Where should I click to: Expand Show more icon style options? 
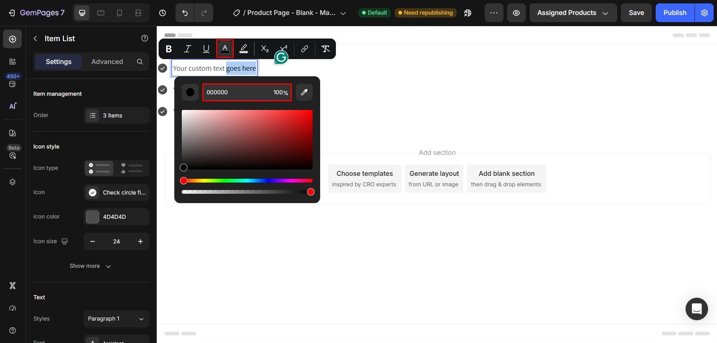(90, 266)
